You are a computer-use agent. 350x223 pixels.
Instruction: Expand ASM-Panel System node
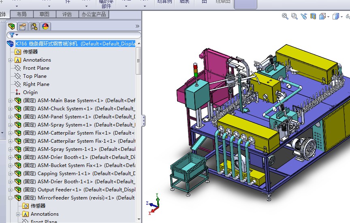coord(10,117)
